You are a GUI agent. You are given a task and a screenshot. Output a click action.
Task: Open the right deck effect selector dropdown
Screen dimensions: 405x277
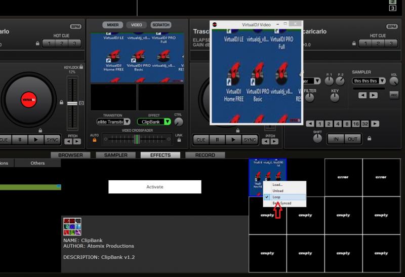317,81
